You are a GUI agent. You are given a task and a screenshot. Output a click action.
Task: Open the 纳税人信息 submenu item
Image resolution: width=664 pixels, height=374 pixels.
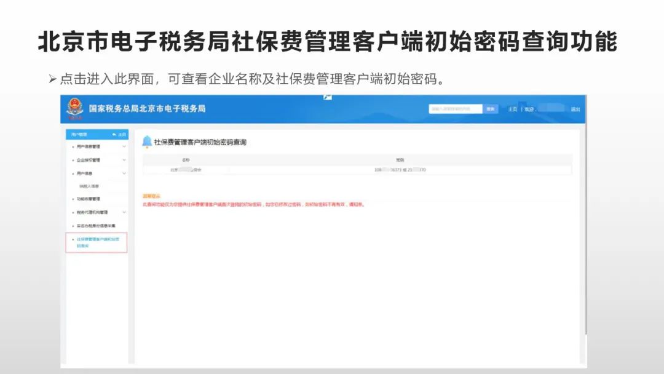point(89,186)
